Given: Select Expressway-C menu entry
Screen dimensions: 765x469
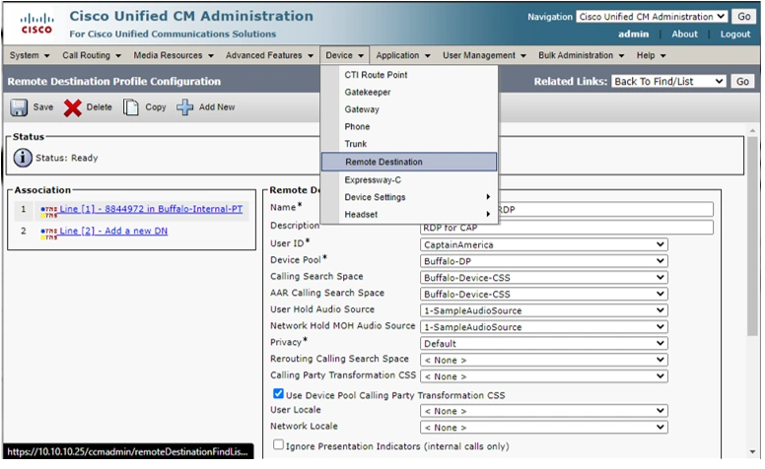Looking at the screenshot, I should (409, 180).
